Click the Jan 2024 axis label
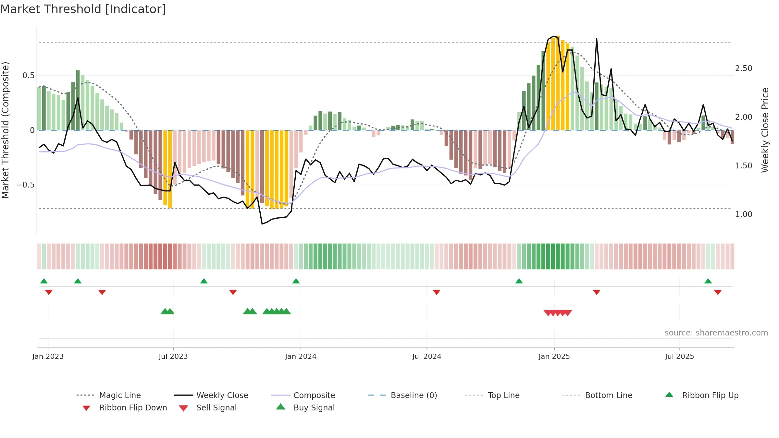The image size is (779, 438). 301,356
